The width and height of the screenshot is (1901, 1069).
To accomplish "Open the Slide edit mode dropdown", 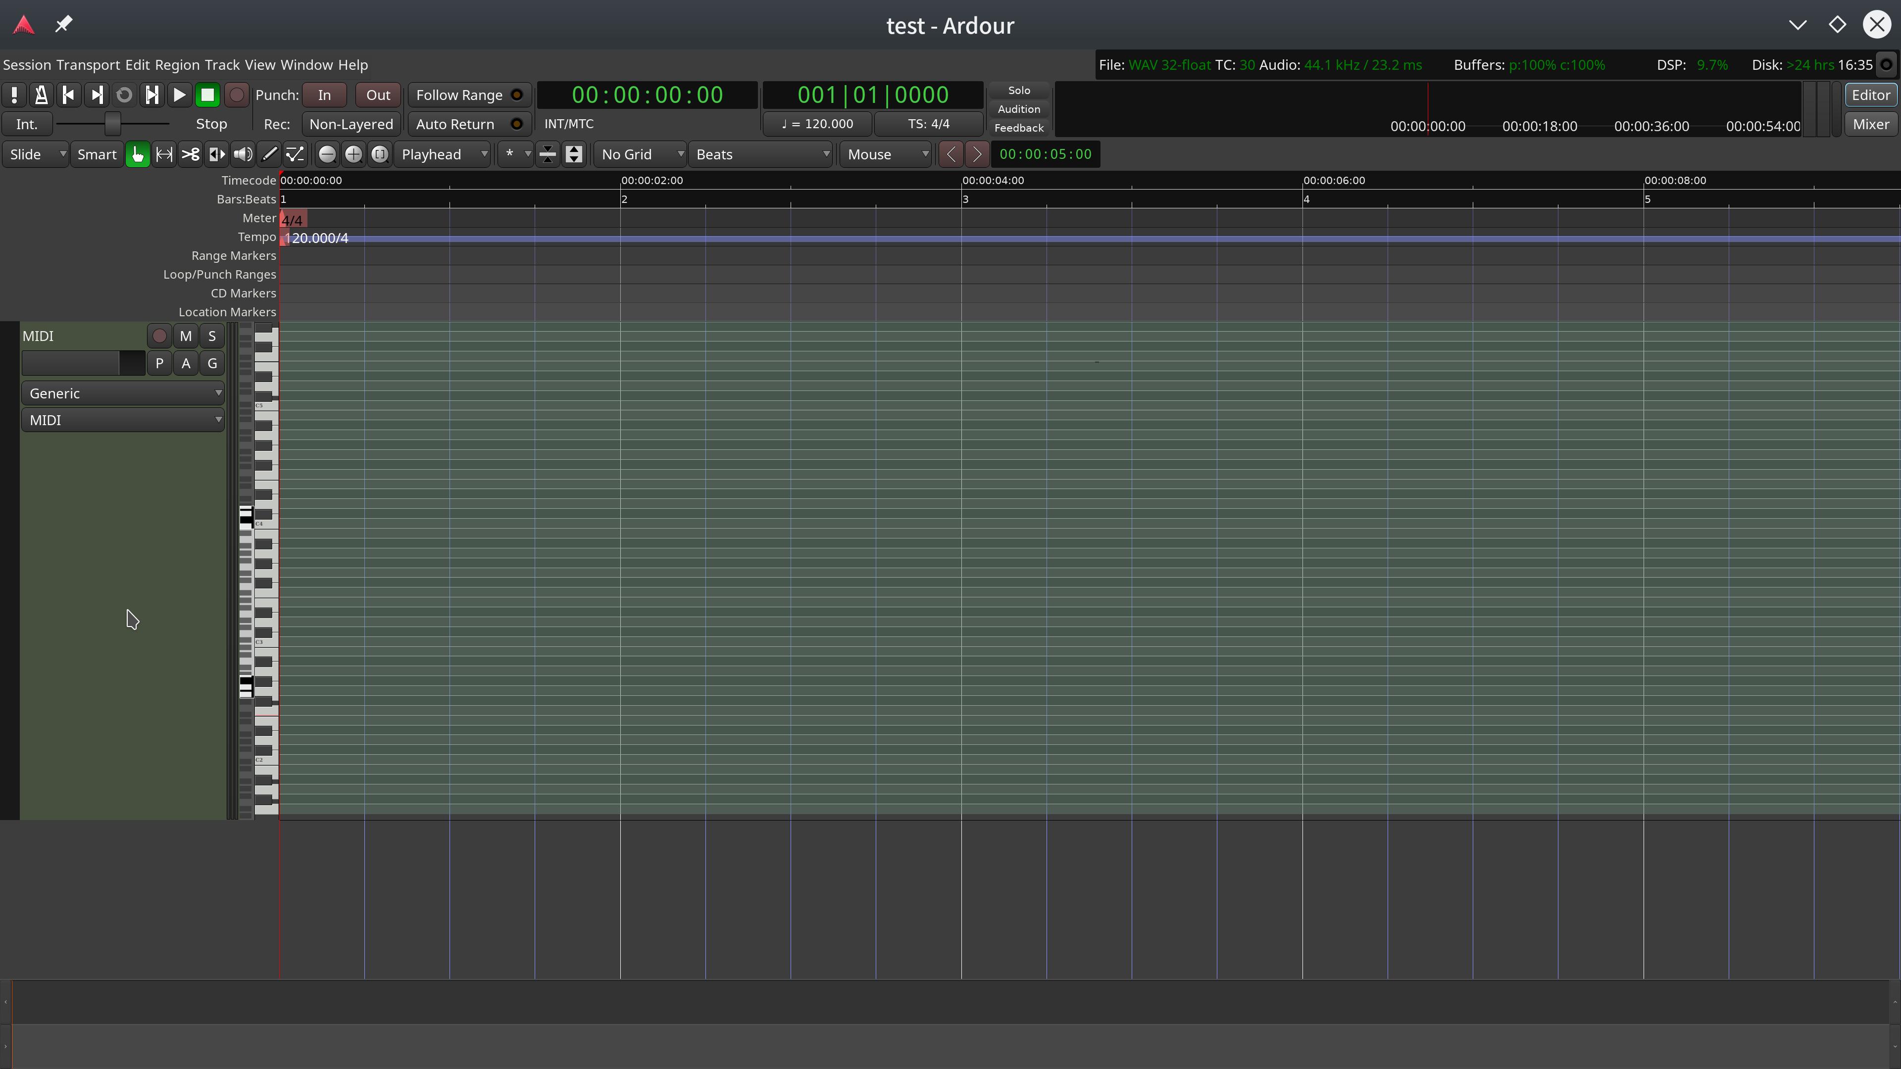I will 36,154.
